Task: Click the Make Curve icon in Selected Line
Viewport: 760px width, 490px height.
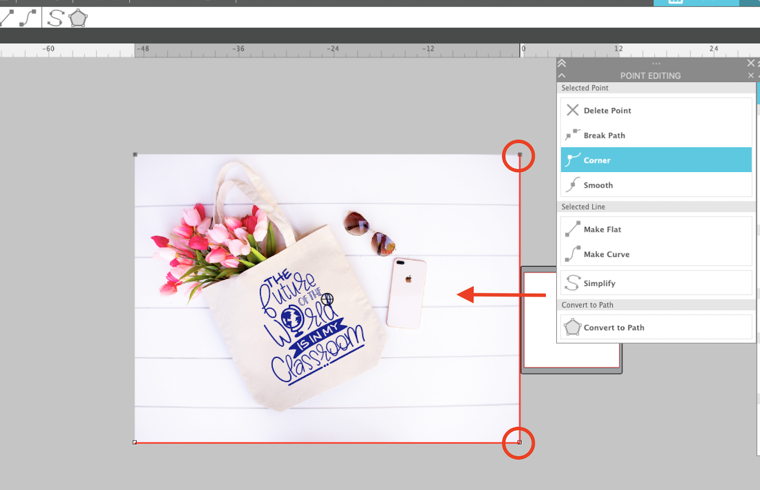Action: click(x=573, y=254)
